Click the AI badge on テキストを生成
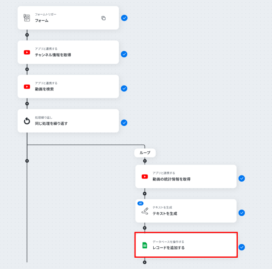272x269 pixels. (140, 203)
